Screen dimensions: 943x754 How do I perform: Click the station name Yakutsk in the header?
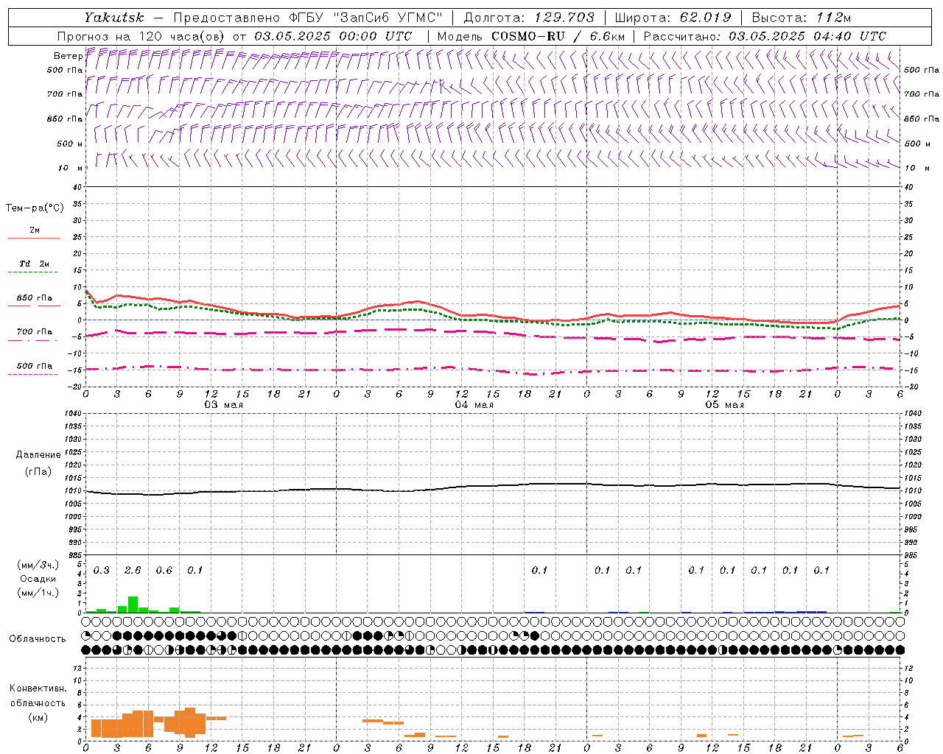(113, 18)
